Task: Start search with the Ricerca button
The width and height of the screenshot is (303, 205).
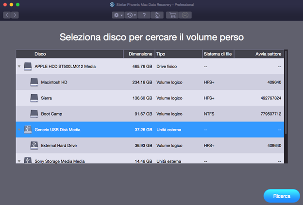Action: coord(282,196)
